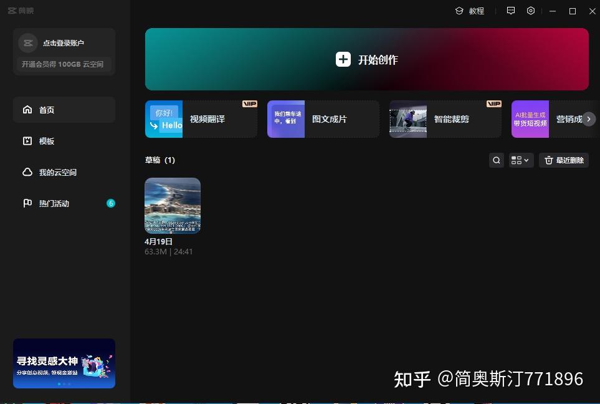600x404 pixels.
Task: Click the 63.3M | 24:41 draft info
Action: click(x=169, y=252)
